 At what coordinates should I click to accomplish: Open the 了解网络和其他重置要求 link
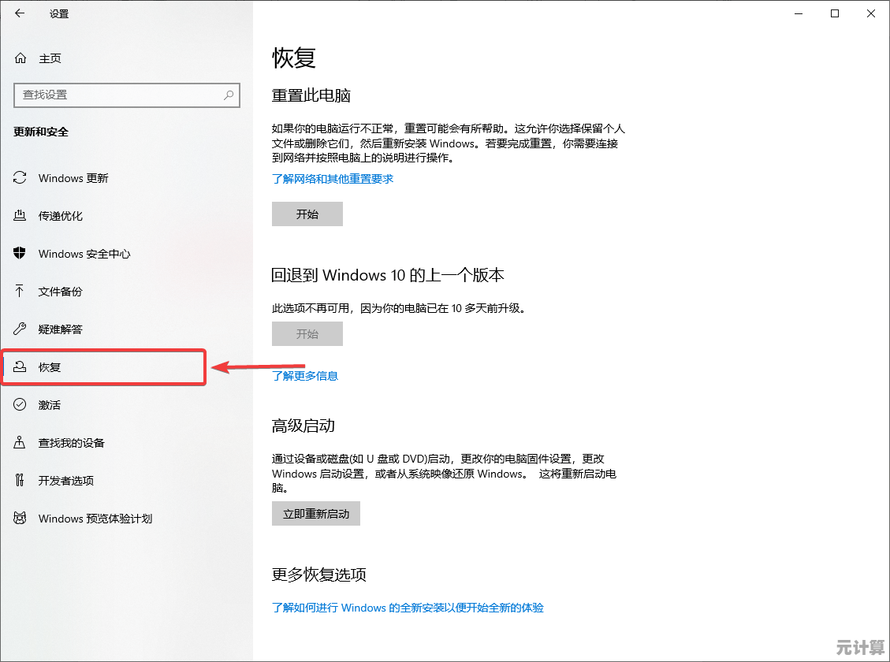click(x=333, y=179)
